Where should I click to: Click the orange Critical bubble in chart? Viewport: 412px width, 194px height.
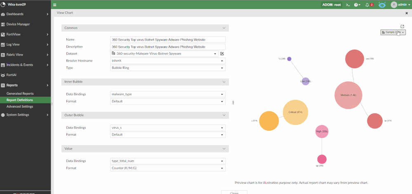pyautogui.click(x=295, y=112)
